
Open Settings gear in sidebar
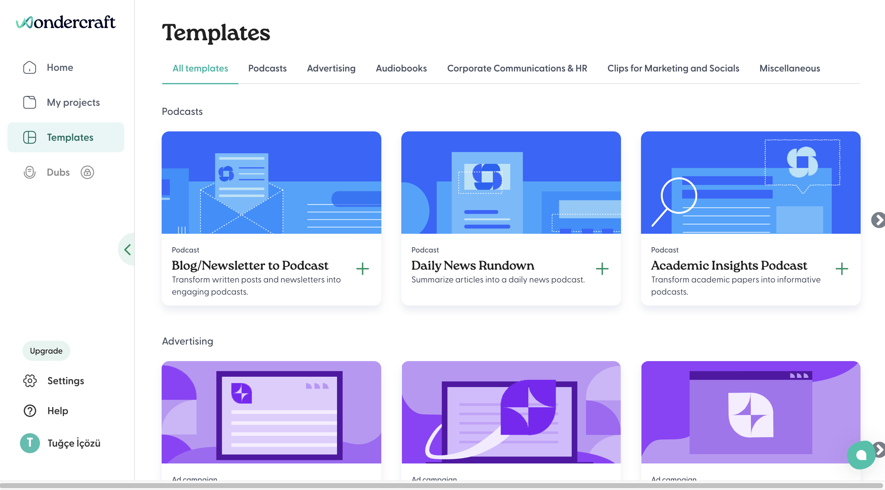pyautogui.click(x=30, y=381)
